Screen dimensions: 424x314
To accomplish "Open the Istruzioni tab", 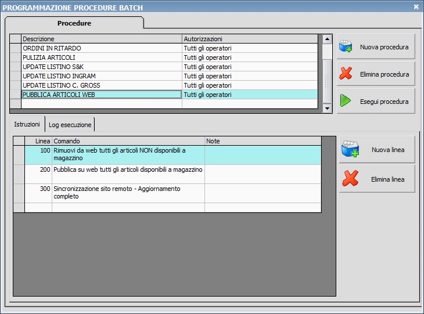I will [x=27, y=124].
